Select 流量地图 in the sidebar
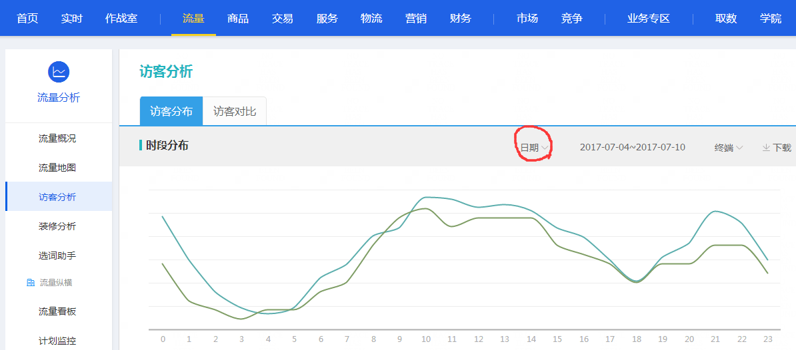Screen dimensions: 796x350 pos(57,168)
